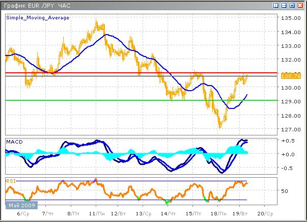Click the +0.5 MACD scale label
Image resolution: width=307 pixels, height=222 pixels.
click(x=288, y=141)
